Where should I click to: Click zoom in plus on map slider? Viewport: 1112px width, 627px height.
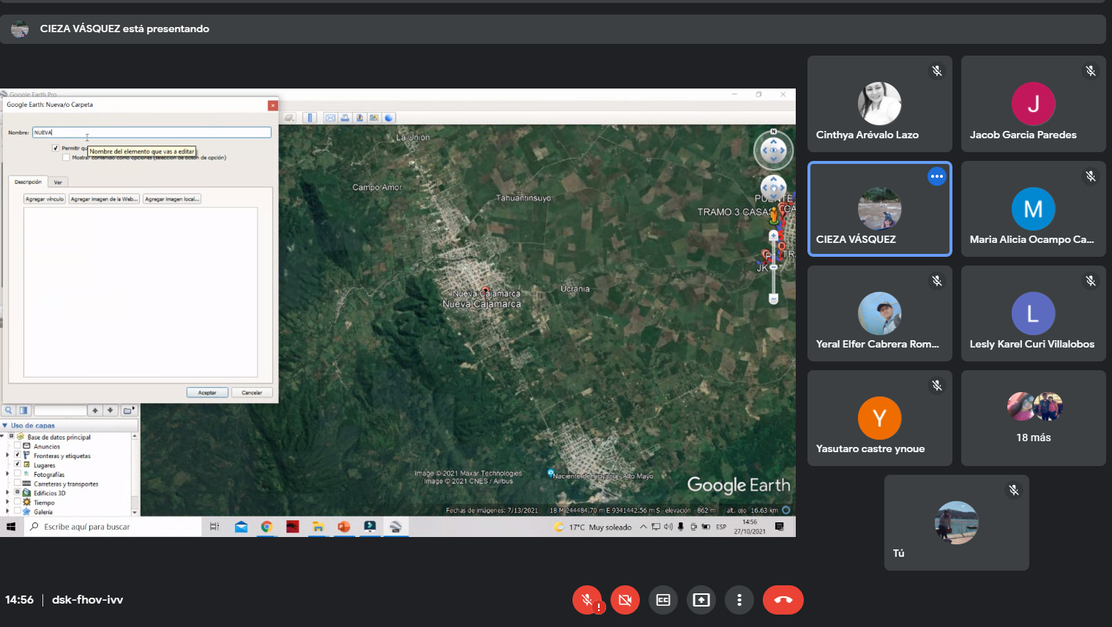tap(774, 236)
